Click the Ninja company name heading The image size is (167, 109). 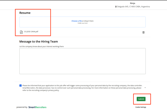tap(132, 3)
